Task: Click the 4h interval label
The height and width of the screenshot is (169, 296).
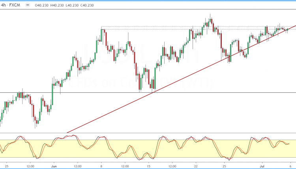Action: pos(4,4)
